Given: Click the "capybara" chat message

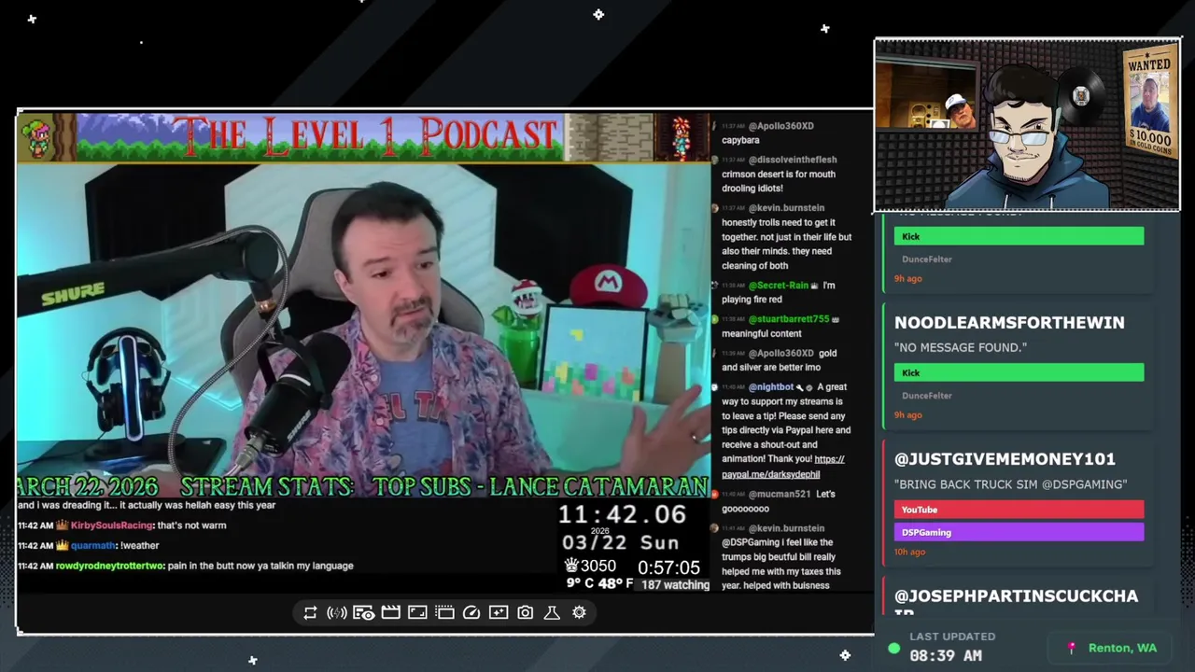Looking at the screenshot, I should pos(740,140).
